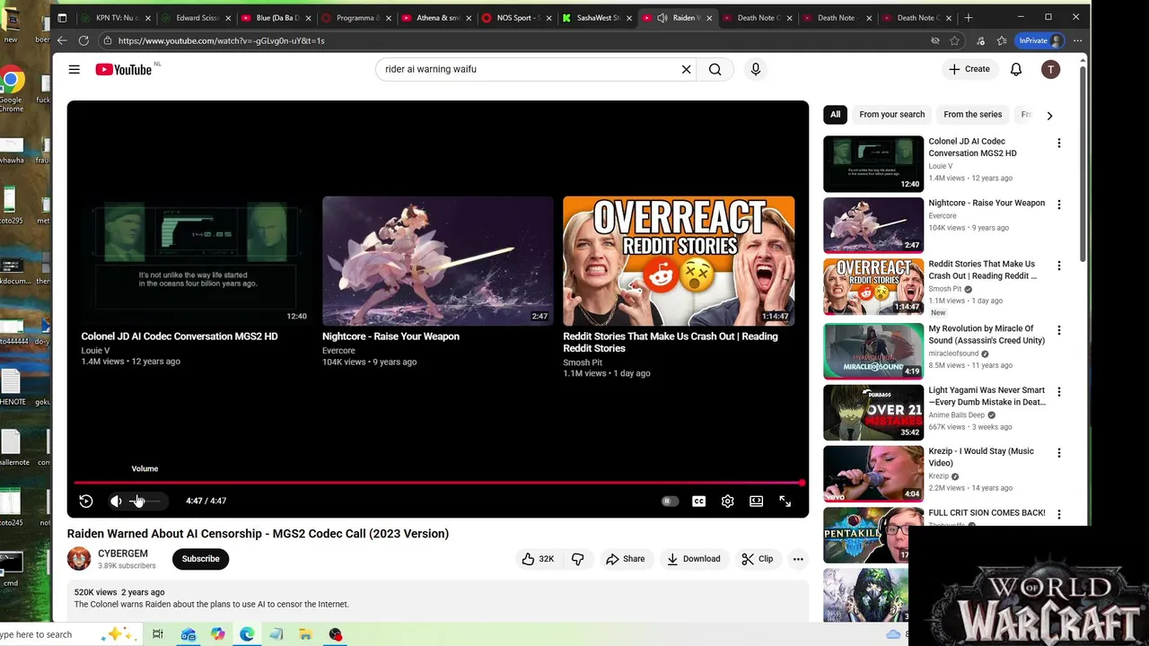Share this video
1149x646 pixels.
pos(626,559)
